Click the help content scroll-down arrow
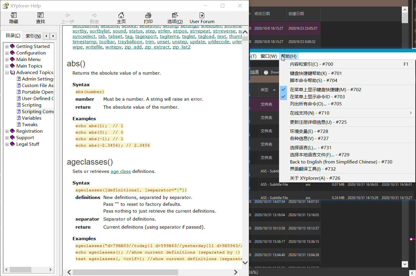This screenshot has height=276, width=416. coord(245,263)
